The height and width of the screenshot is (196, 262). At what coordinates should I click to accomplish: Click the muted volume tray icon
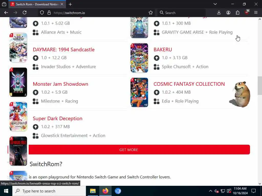tap(216, 191)
